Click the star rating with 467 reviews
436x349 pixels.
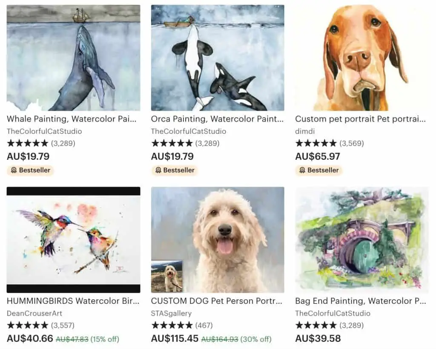tap(182, 325)
